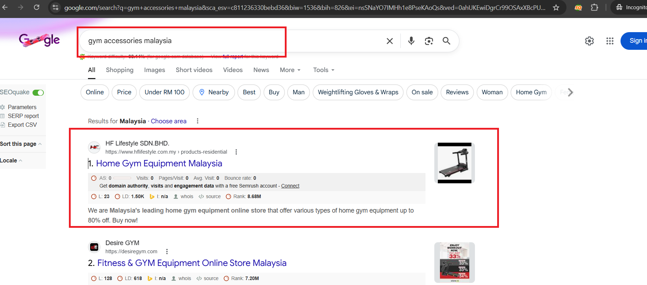Open the Tools dropdown
The height and width of the screenshot is (285, 647).
323,70
